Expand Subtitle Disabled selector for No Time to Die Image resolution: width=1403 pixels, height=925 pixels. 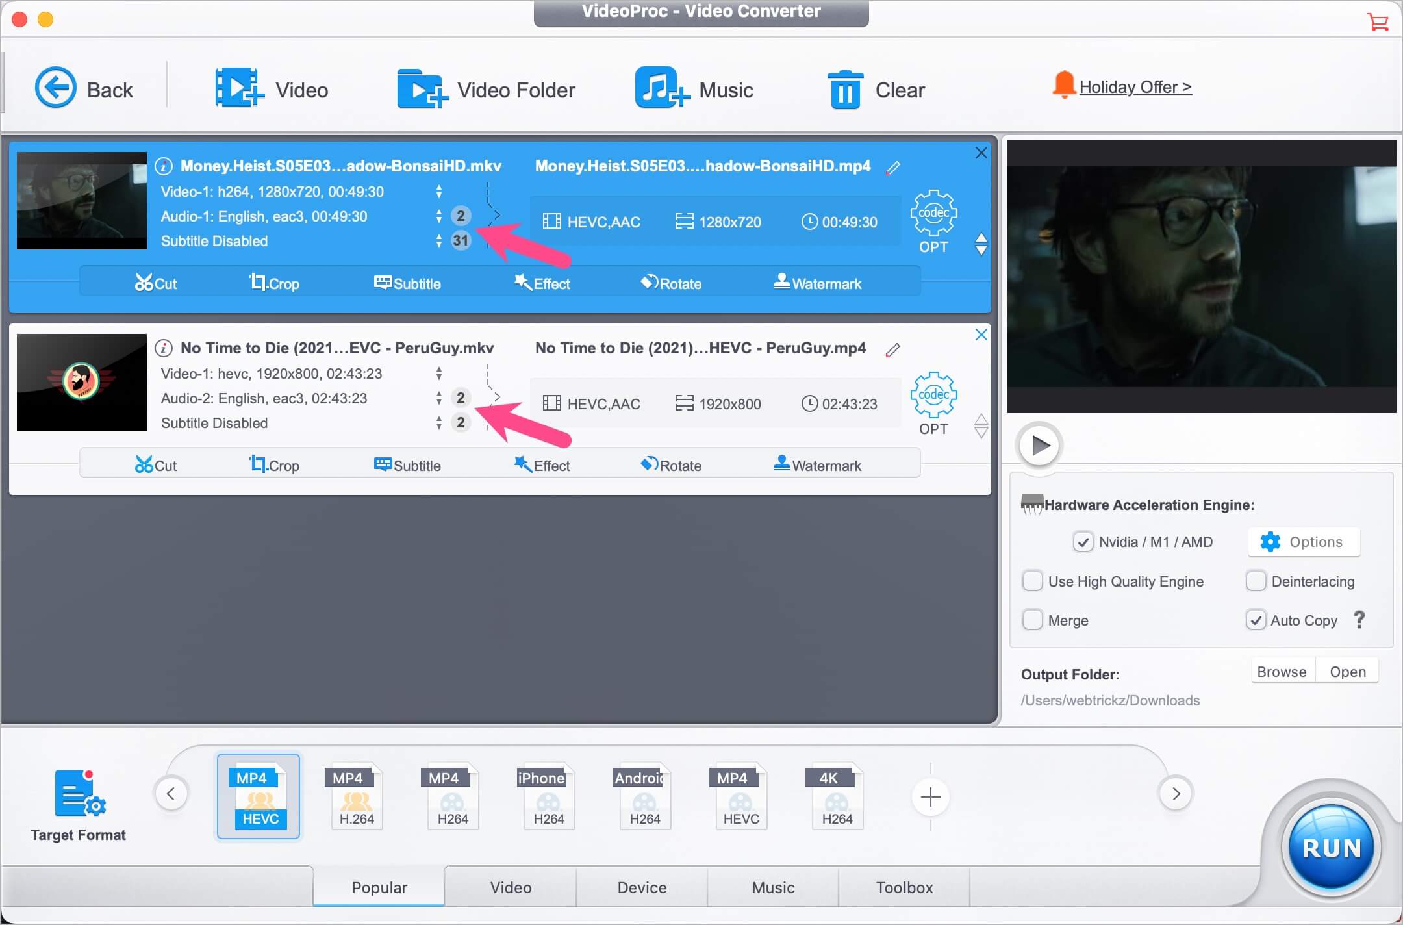tap(439, 423)
